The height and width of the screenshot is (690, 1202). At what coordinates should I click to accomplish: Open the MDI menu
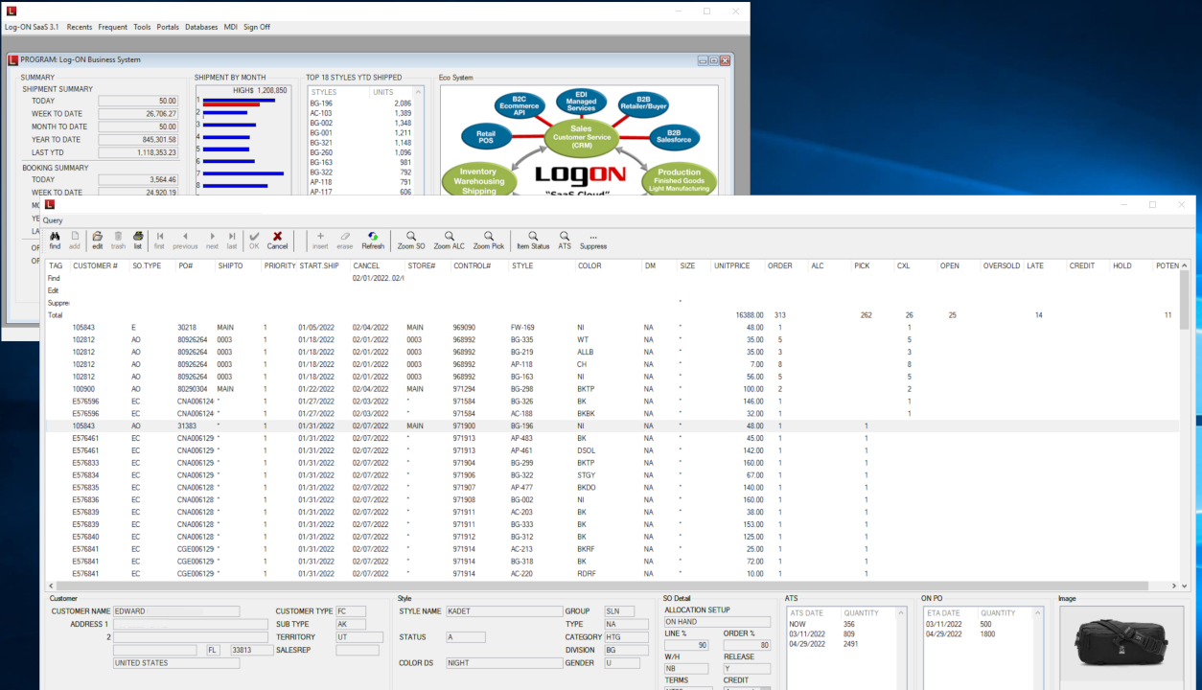pos(231,27)
